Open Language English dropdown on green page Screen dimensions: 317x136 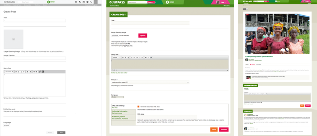click(118, 97)
